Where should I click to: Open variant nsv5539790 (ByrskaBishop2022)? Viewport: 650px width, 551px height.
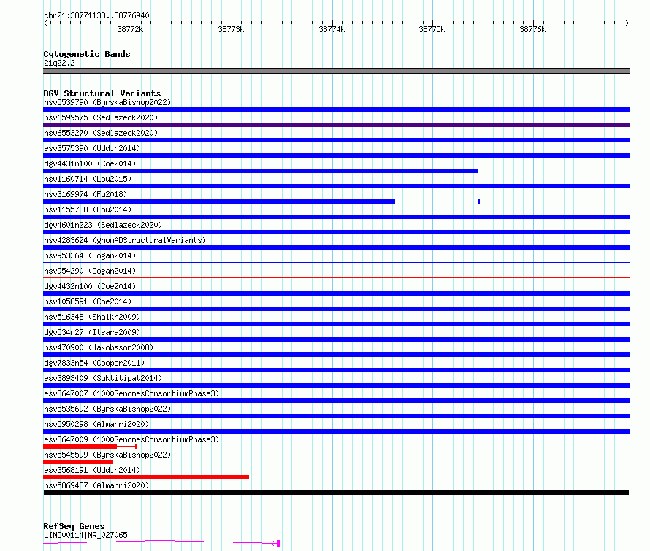107,102
